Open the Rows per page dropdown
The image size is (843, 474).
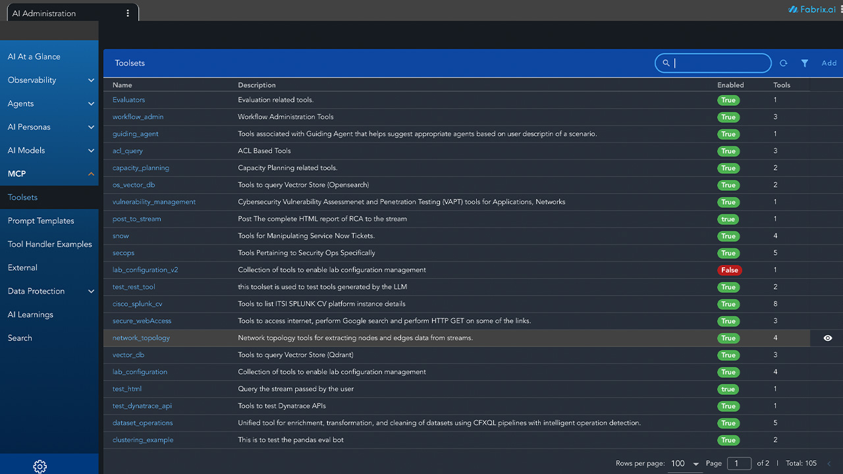tap(685, 463)
